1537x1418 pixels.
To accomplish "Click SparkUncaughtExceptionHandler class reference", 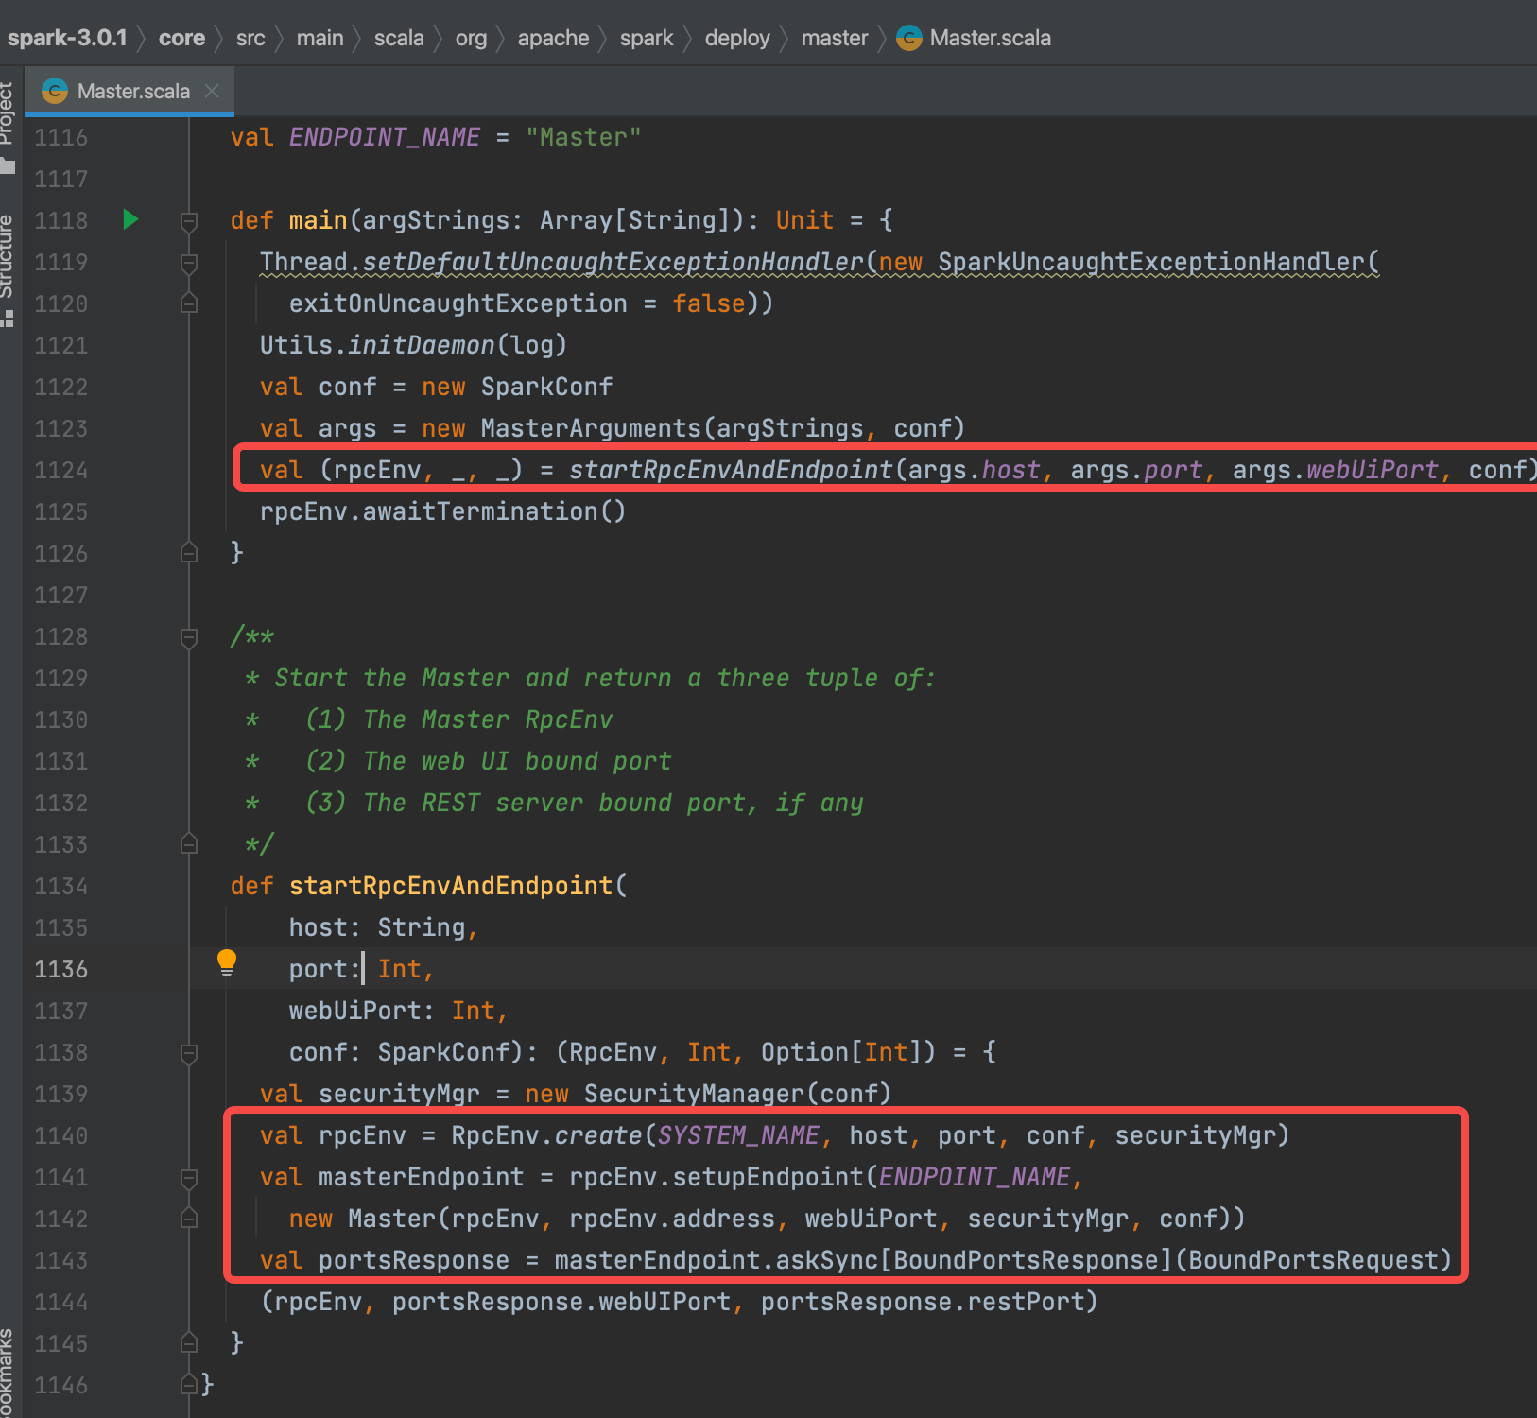I will 1151,262.
